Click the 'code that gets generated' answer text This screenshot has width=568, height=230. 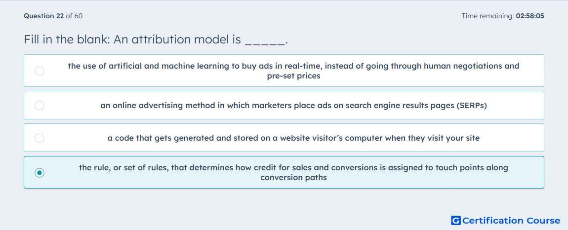pos(293,138)
